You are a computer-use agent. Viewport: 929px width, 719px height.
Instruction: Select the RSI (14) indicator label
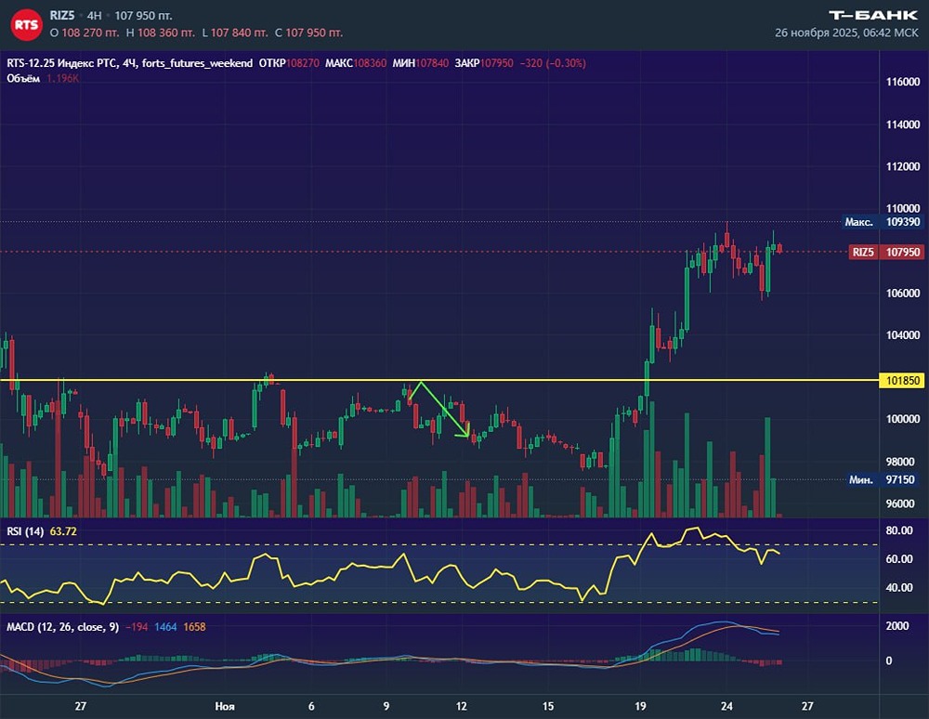tap(25, 530)
